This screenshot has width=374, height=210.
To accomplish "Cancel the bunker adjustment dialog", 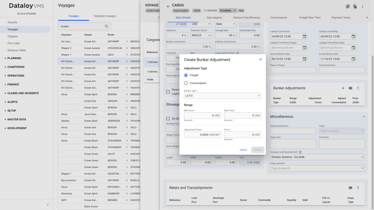I will [x=243, y=150].
